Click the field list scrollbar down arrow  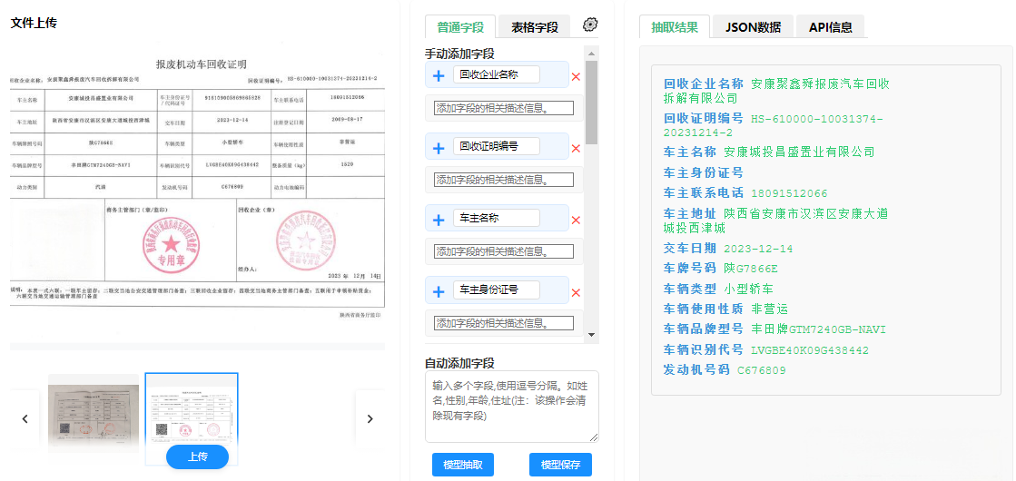tap(592, 336)
